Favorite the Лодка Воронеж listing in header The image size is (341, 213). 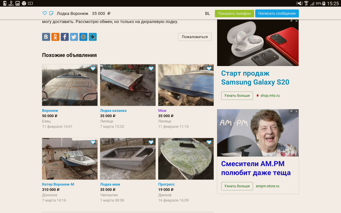[45, 13]
